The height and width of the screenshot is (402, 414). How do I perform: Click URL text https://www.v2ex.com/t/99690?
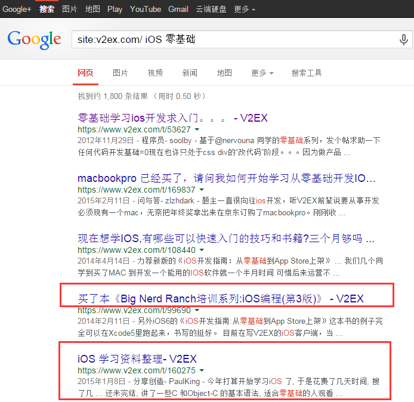pyautogui.click(x=134, y=310)
